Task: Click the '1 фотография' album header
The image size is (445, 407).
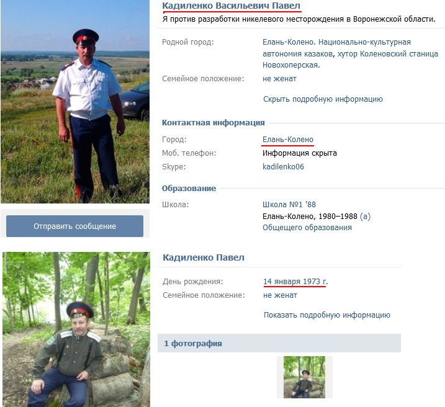Action: (279, 343)
